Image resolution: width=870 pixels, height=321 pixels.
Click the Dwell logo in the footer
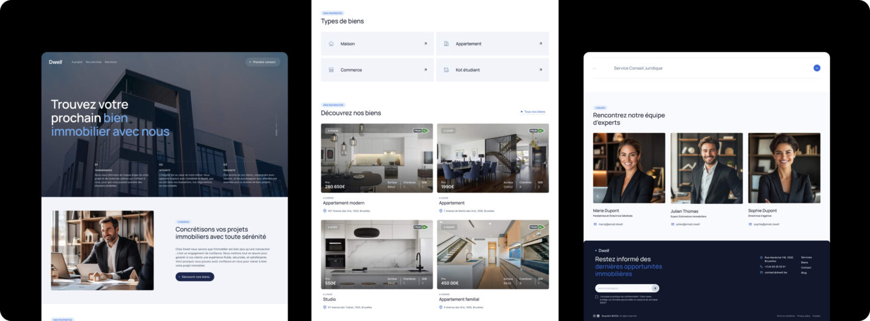coord(602,250)
